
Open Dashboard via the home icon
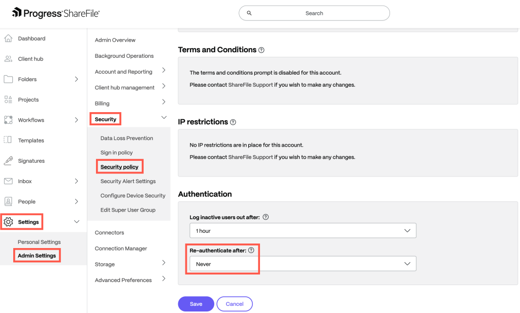(x=8, y=39)
